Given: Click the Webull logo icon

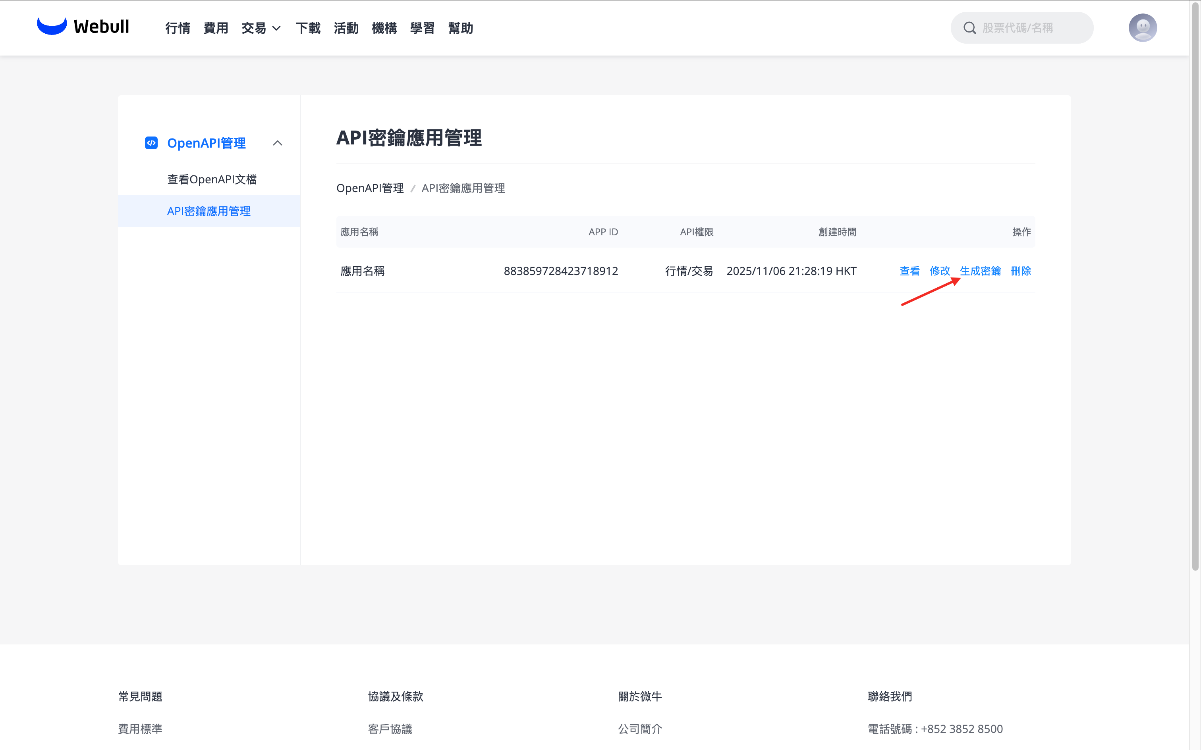Looking at the screenshot, I should click(52, 26).
